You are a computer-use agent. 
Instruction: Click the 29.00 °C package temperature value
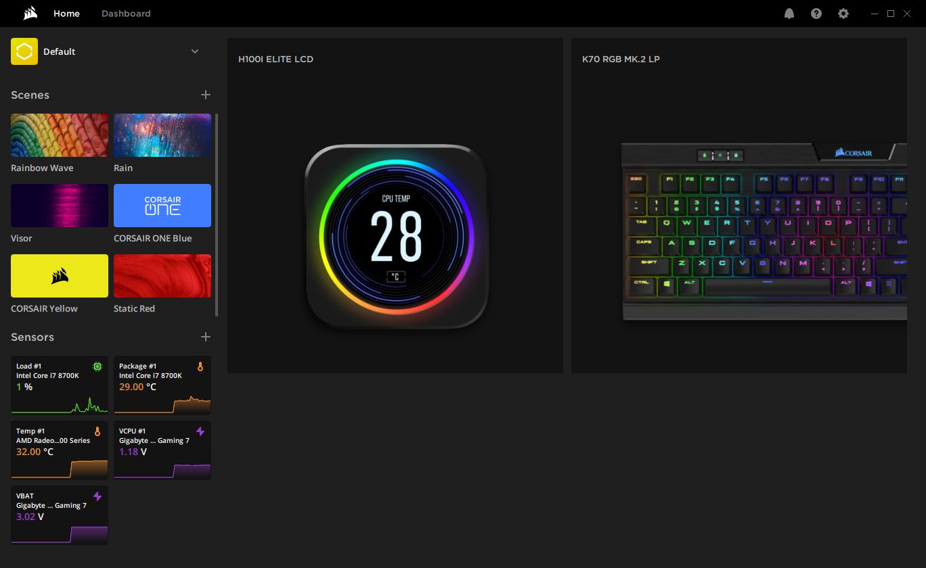(x=137, y=387)
